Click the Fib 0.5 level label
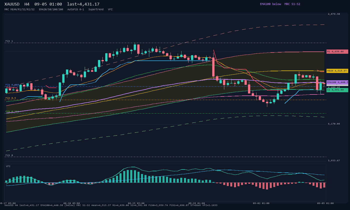Screen dimensions: 350x210 [x=11, y=98]
